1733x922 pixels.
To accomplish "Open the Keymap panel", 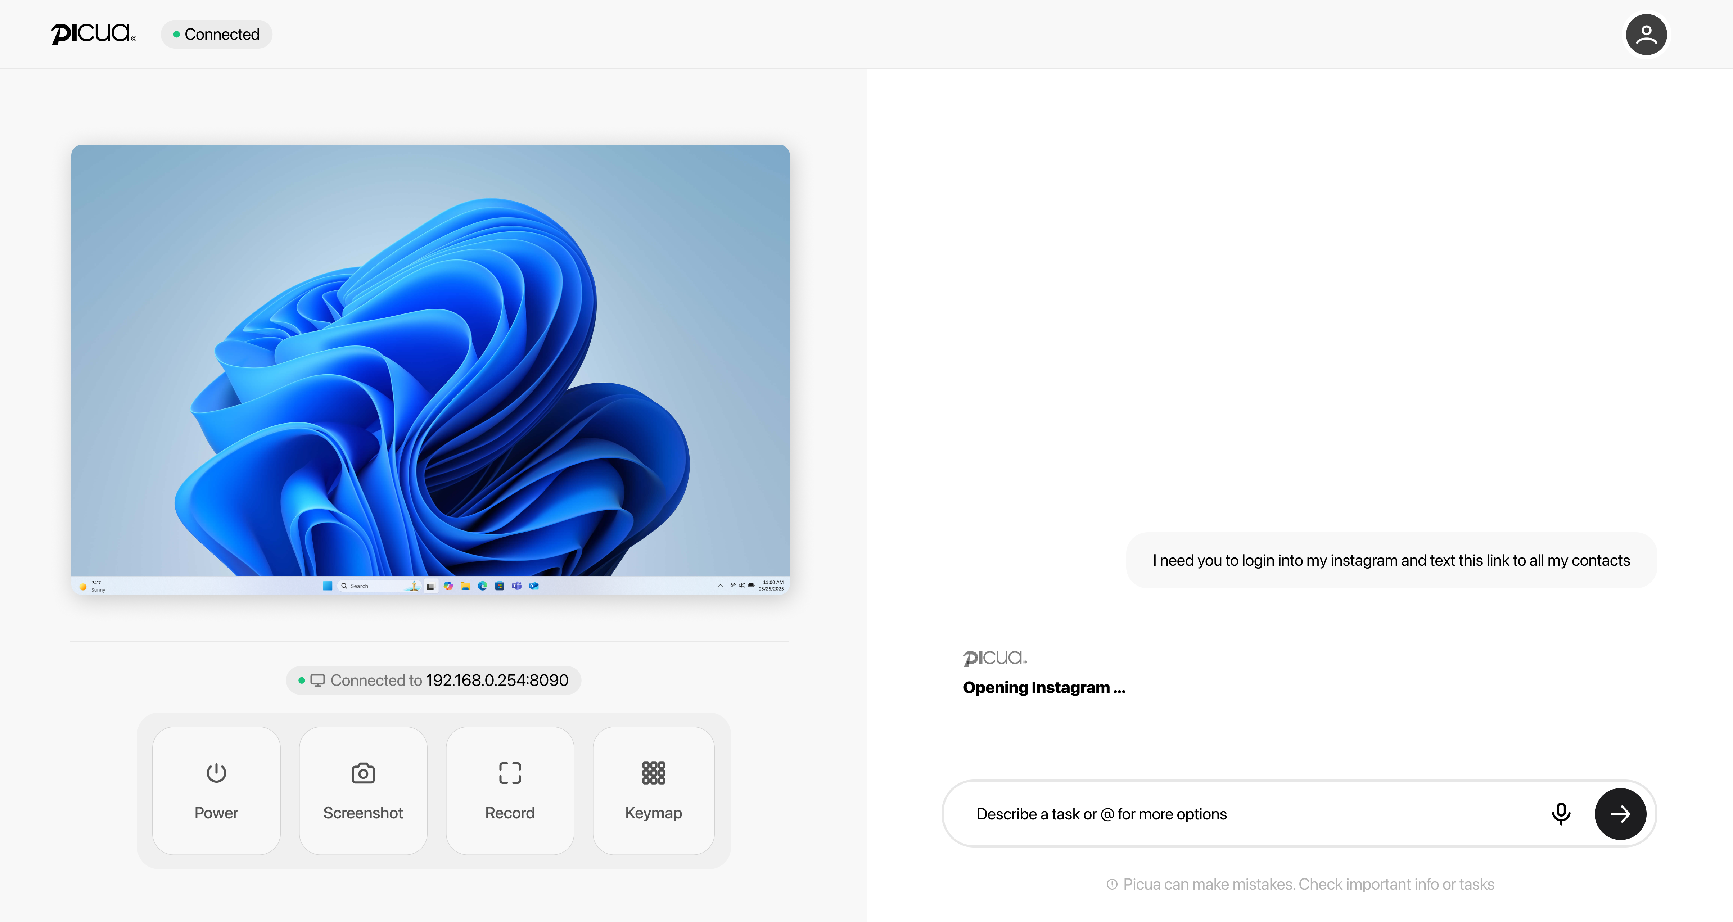I will pos(653,790).
